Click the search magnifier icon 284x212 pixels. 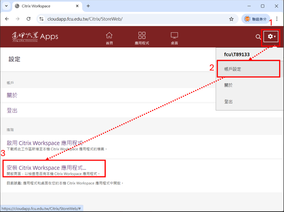point(258,37)
